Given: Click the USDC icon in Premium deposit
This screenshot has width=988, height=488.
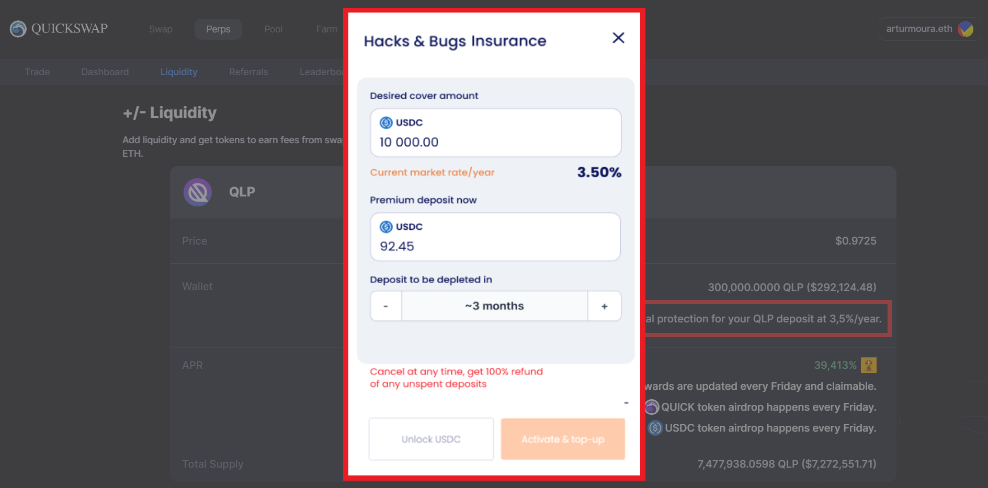Looking at the screenshot, I should pyautogui.click(x=386, y=227).
